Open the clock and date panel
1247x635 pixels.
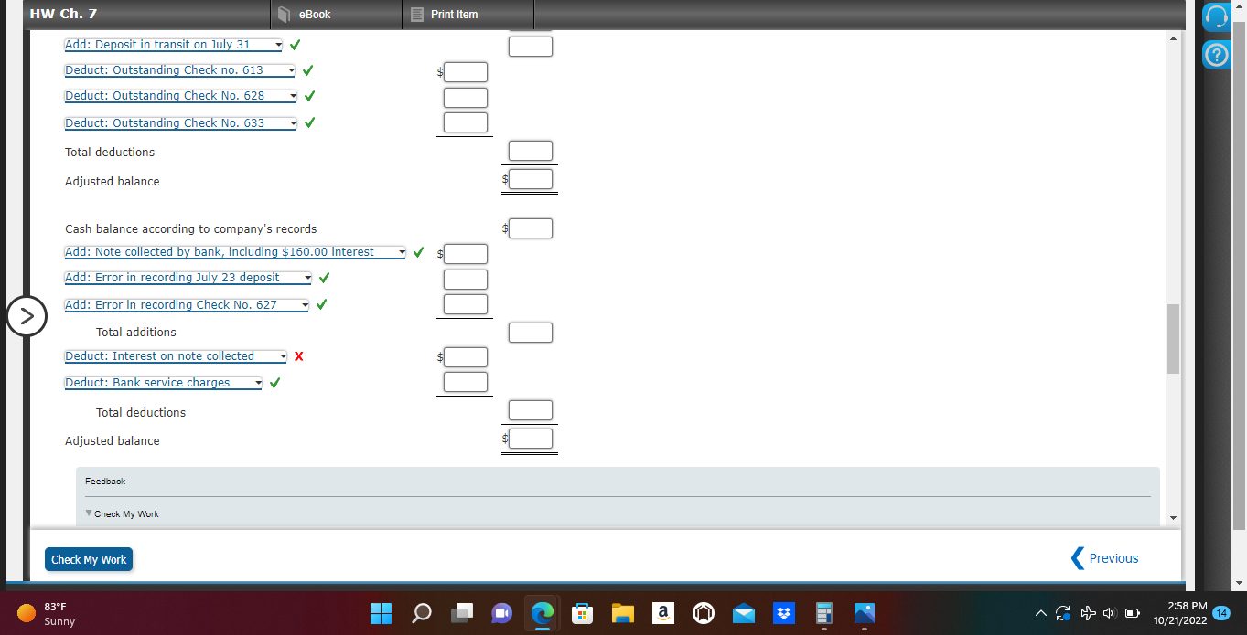1180,613
